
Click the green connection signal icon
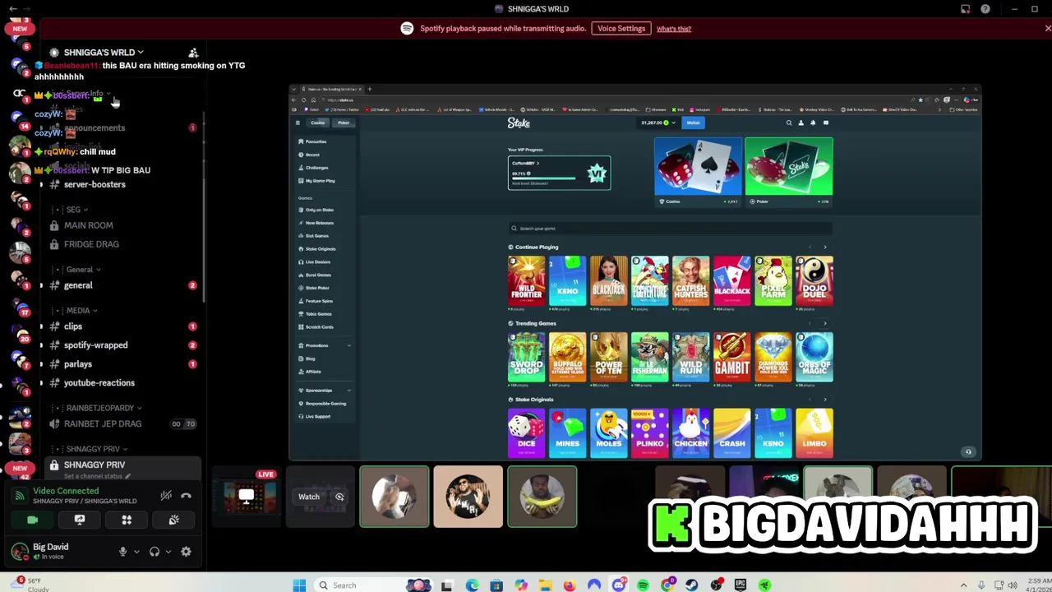[x=20, y=496]
